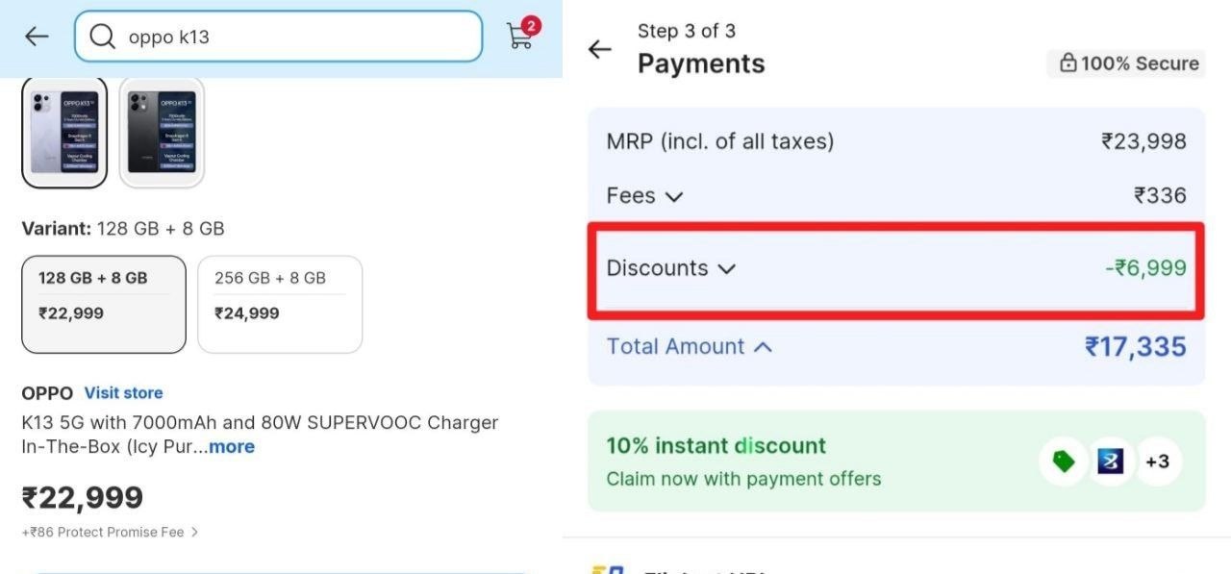Click the 'oppo k13' search field

point(289,37)
